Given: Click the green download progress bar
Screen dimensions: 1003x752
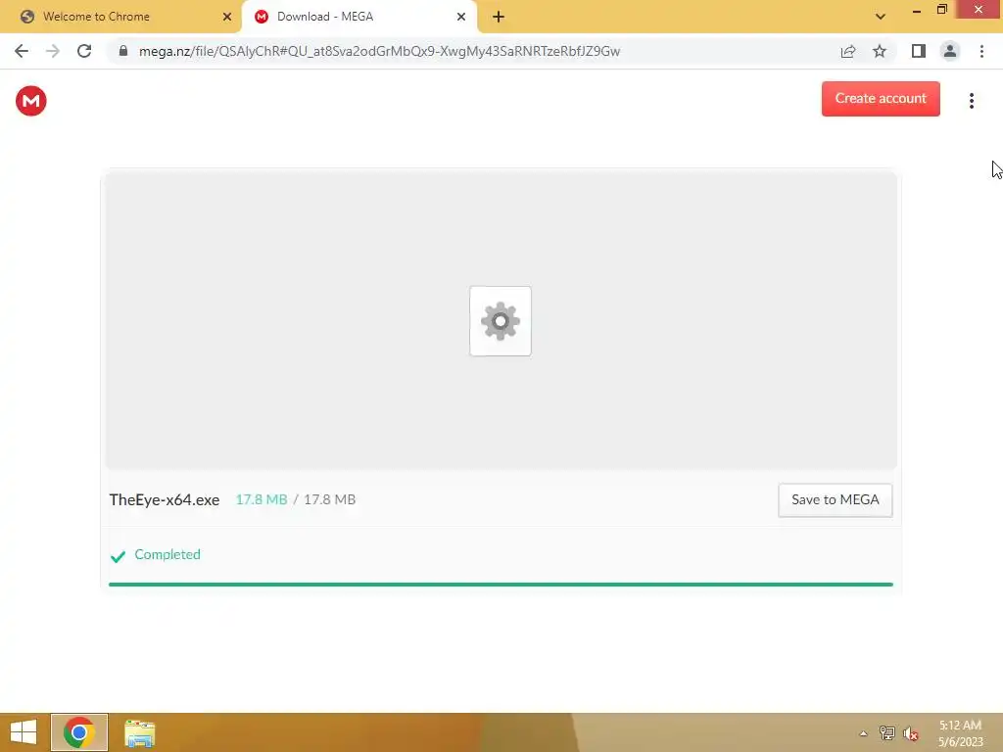Looking at the screenshot, I should click(501, 585).
